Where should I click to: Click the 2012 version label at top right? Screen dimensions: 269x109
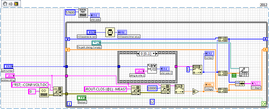[263, 5]
